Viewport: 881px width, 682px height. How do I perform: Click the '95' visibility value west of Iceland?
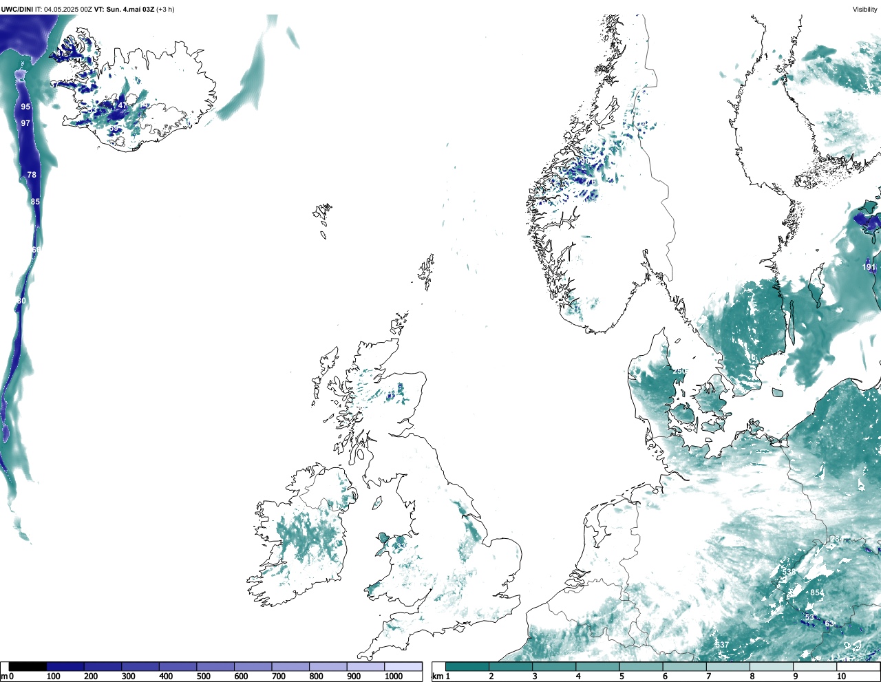25,107
